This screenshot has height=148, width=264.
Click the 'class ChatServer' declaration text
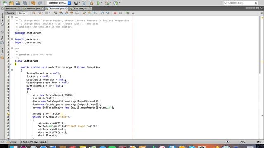tap(26, 61)
